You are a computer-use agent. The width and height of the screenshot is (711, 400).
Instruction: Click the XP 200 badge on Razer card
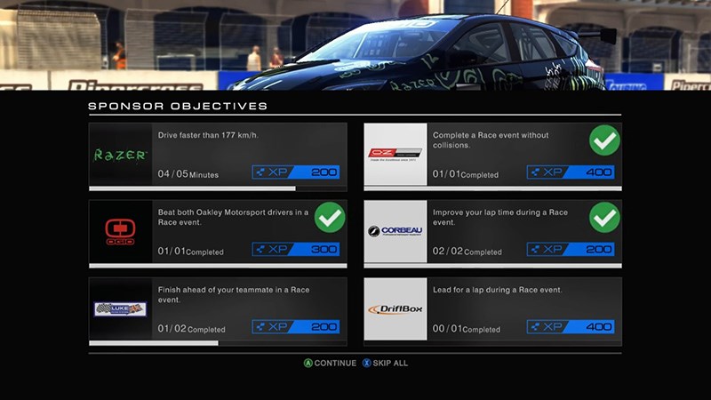click(x=296, y=172)
